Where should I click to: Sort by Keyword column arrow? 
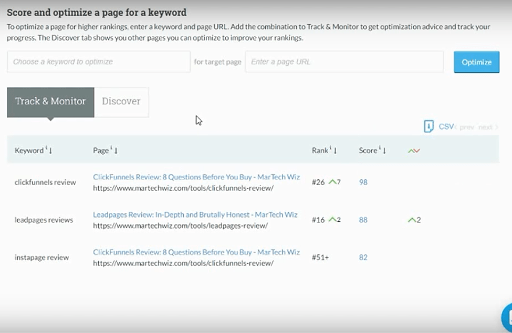click(50, 151)
